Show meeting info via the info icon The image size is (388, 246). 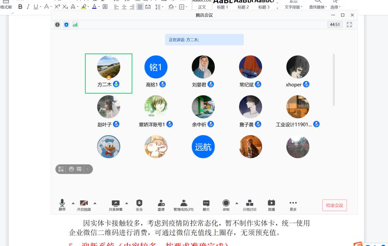[57, 25]
